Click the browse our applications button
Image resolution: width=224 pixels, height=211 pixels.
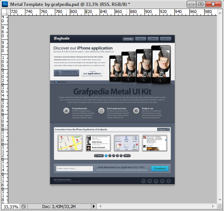pyautogui.click(x=92, y=73)
